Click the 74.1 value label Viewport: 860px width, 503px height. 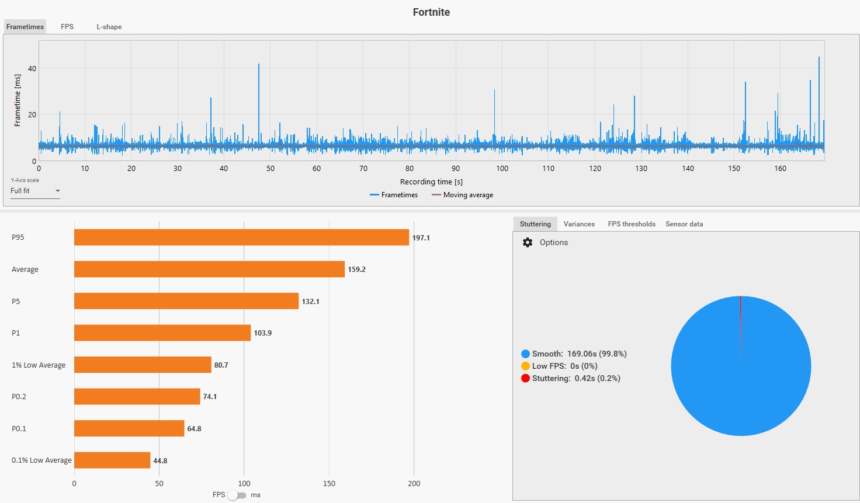click(x=210, y=397)
